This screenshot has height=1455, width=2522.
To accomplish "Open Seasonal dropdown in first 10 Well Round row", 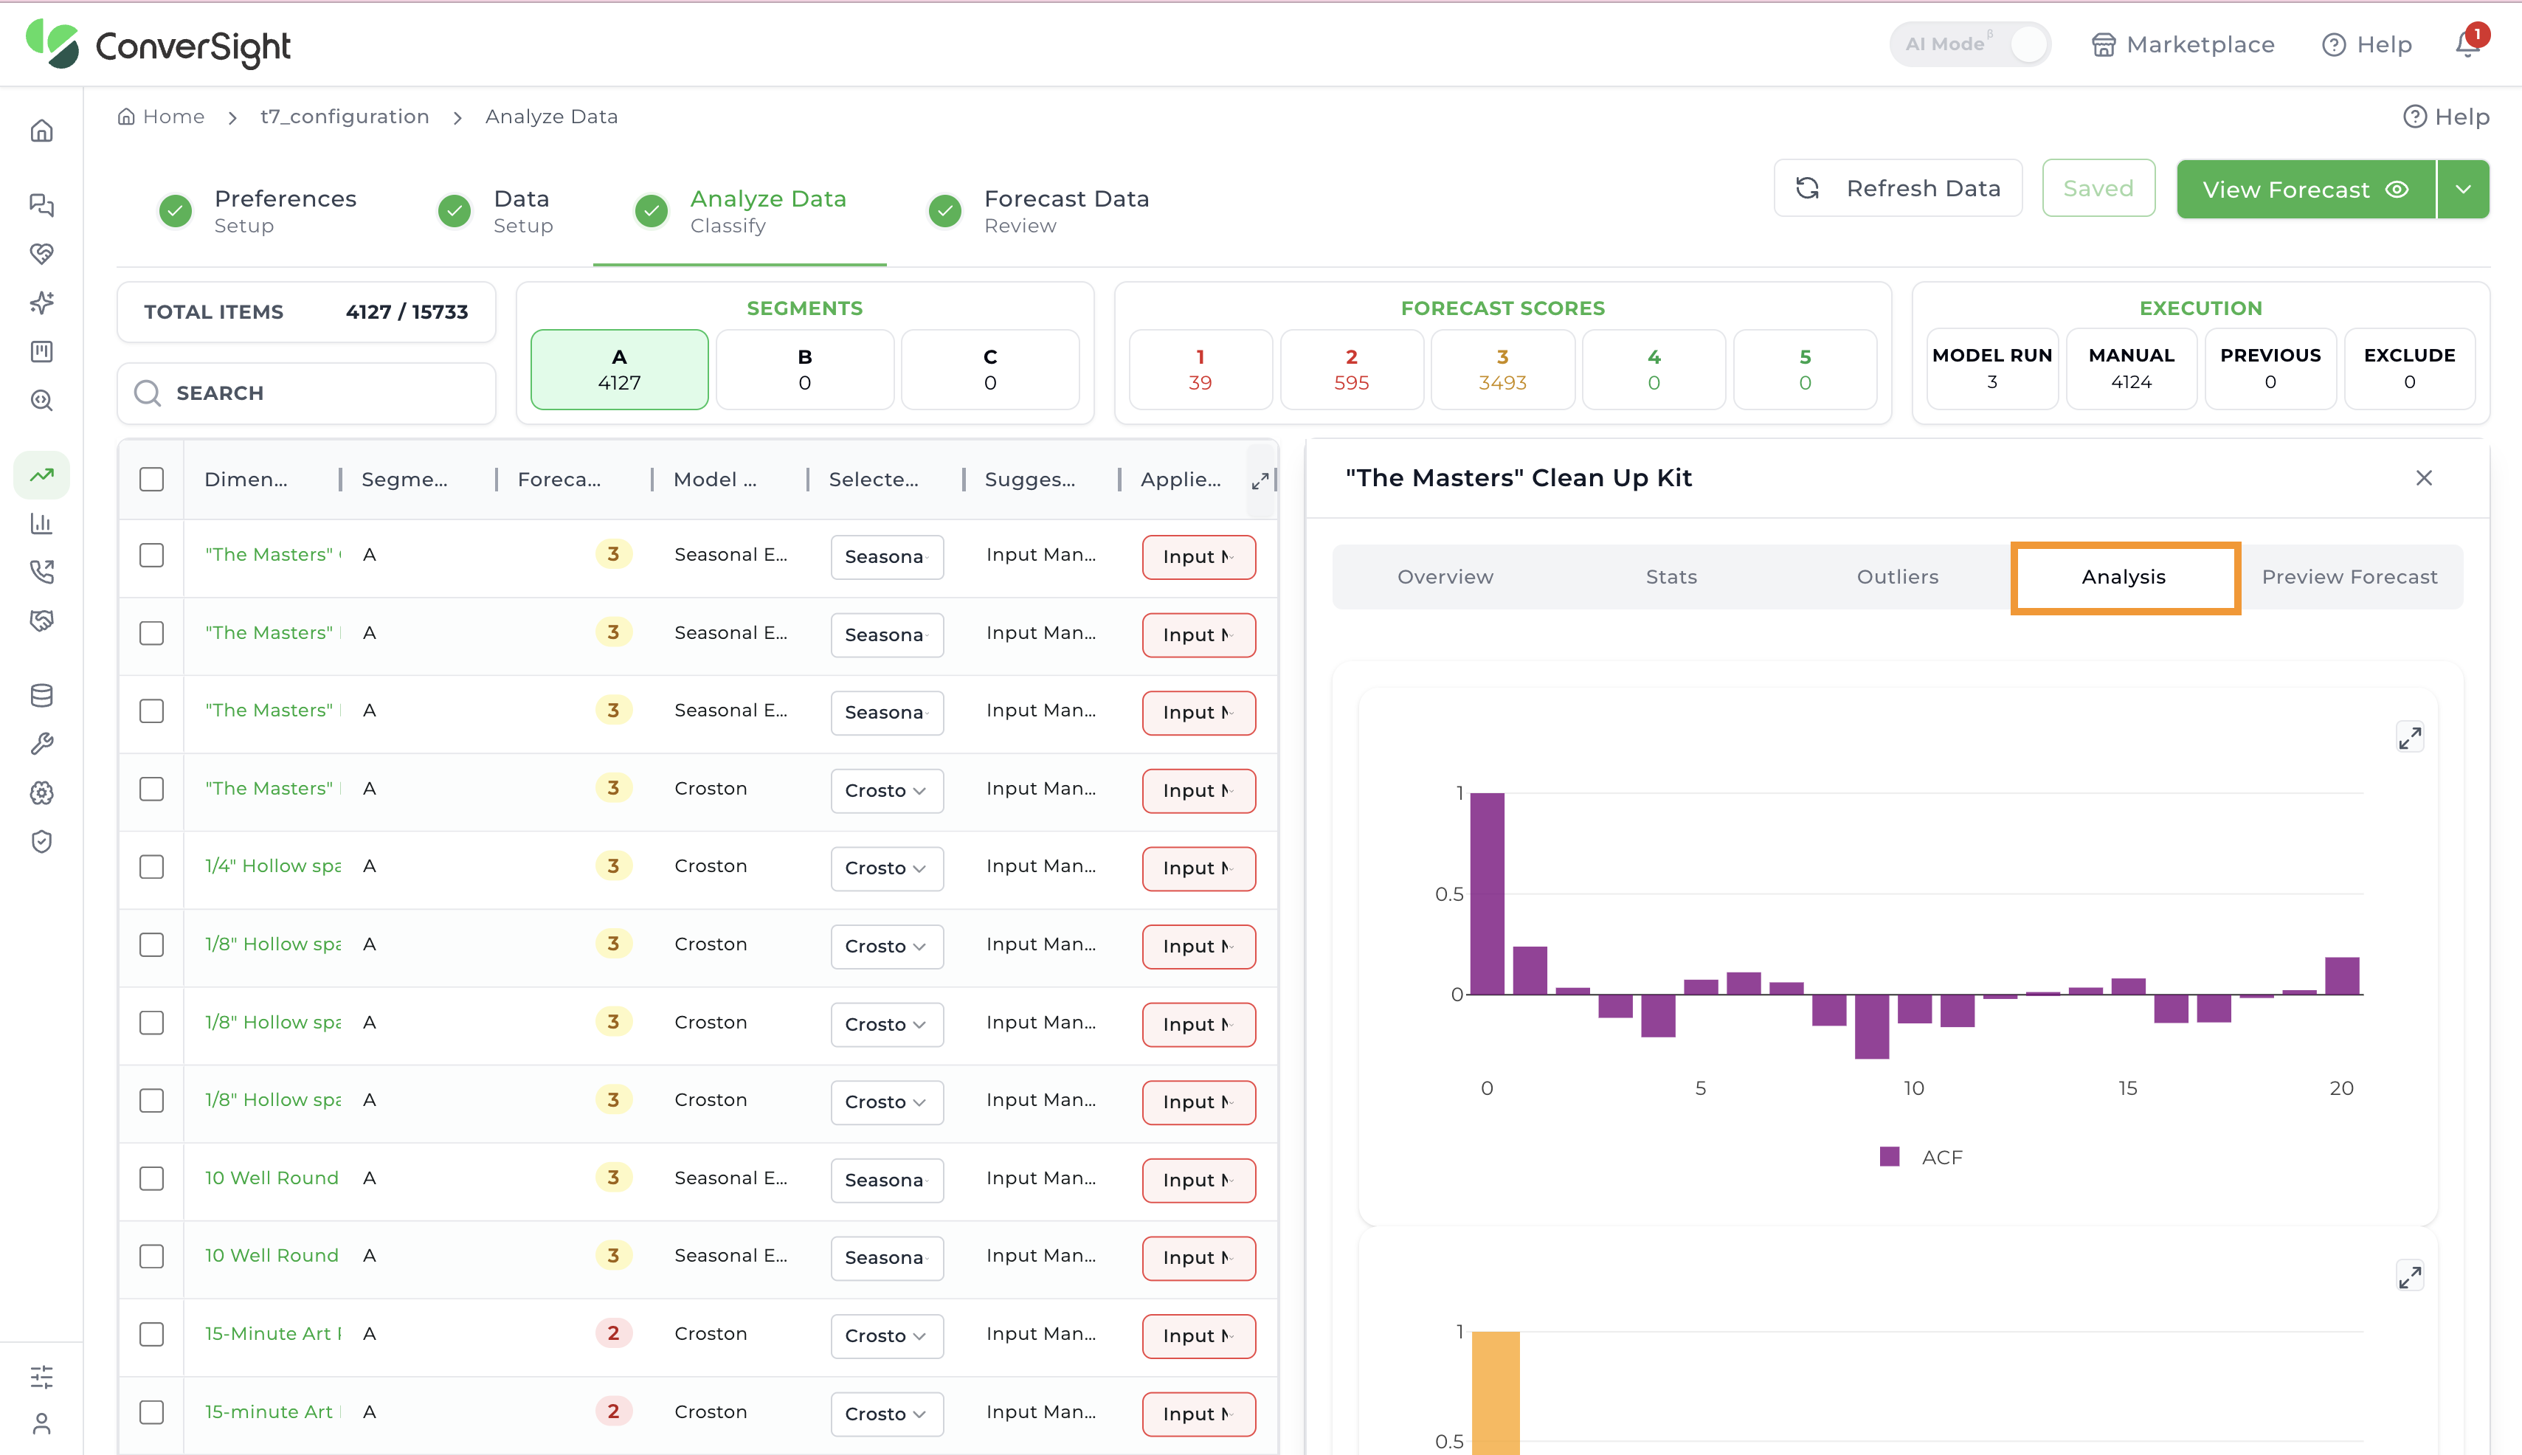I will pyautogui.click(x=886, y=1181).
